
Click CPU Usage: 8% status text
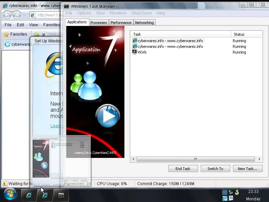click(x=112, y=184)
